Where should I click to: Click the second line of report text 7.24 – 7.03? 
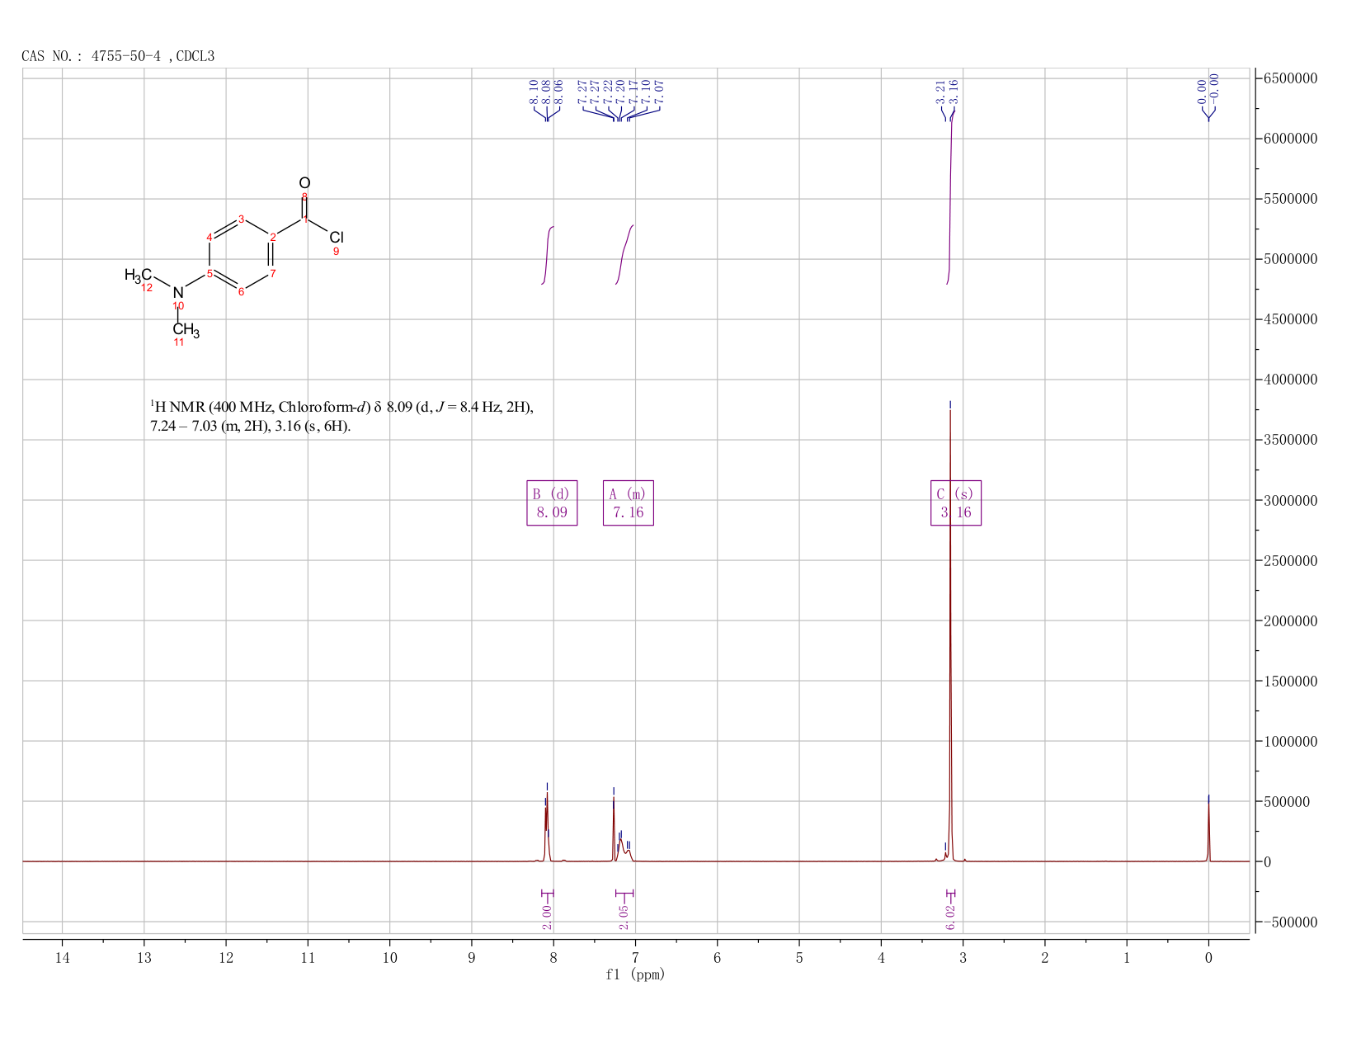click(x=251, y=427)
